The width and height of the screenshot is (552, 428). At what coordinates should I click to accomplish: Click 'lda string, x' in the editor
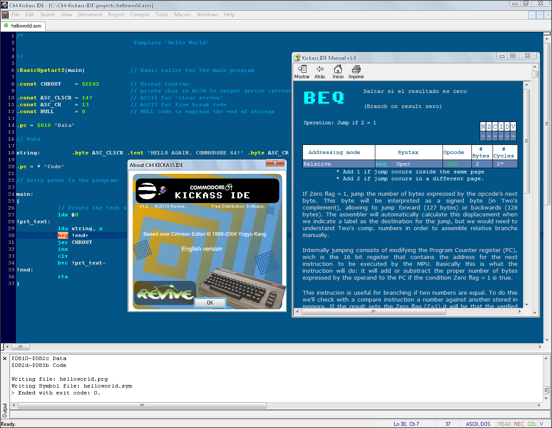[x=80, y=228]
